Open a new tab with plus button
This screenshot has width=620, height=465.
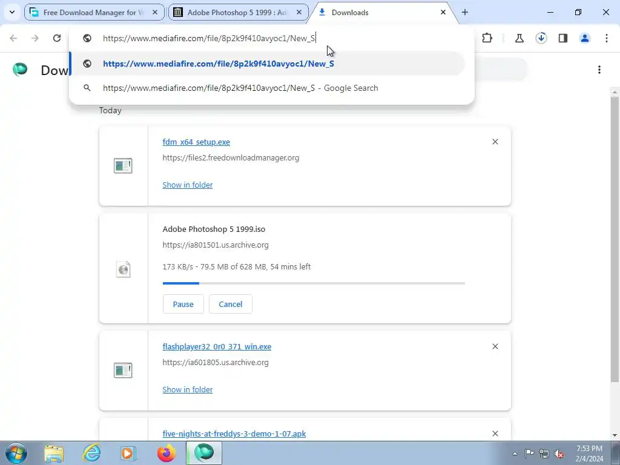click(x=464, y=12)
